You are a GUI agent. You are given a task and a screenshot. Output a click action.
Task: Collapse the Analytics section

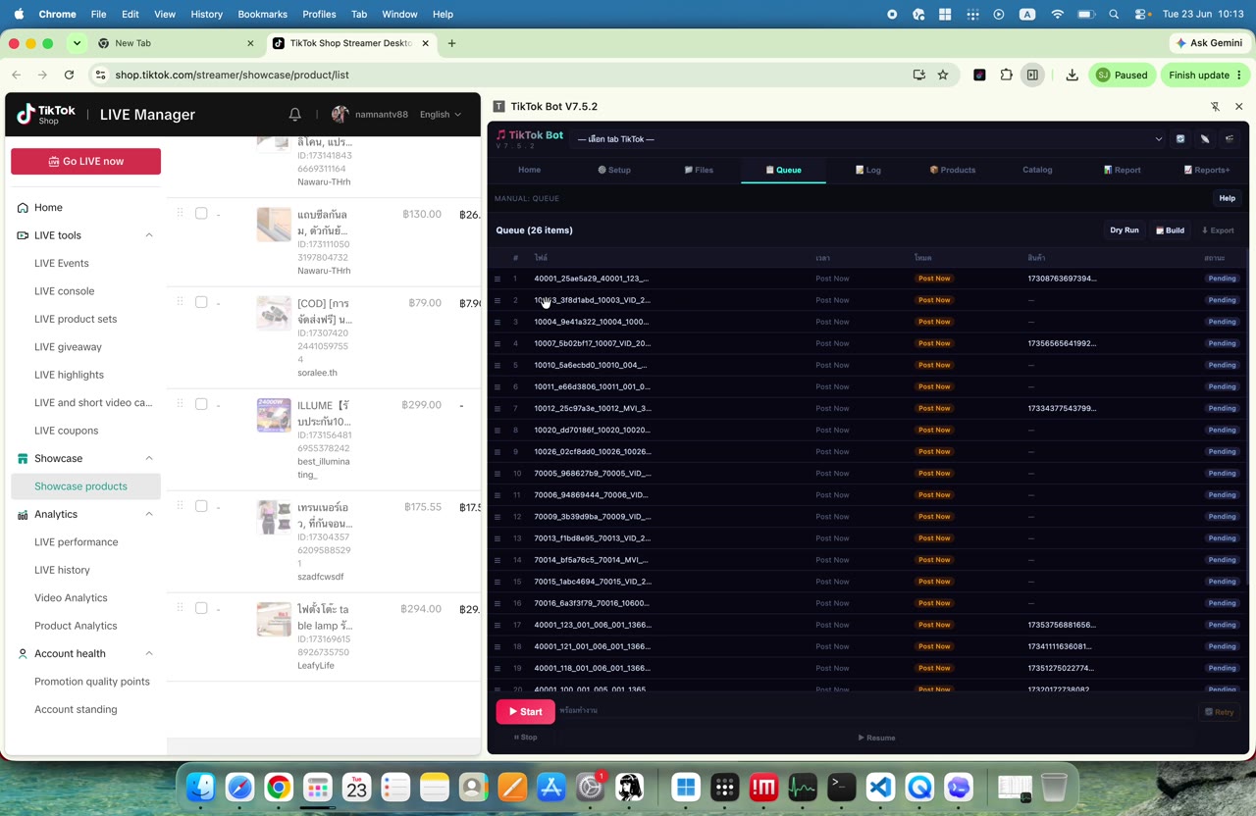(149, 514)
